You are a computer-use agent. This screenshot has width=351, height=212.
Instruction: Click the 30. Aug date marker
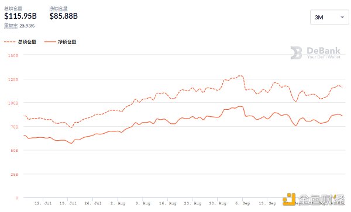coord(218,203)
